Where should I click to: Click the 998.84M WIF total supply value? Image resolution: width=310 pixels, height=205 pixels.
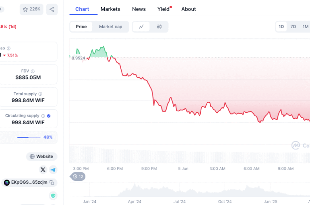[28, 100]
